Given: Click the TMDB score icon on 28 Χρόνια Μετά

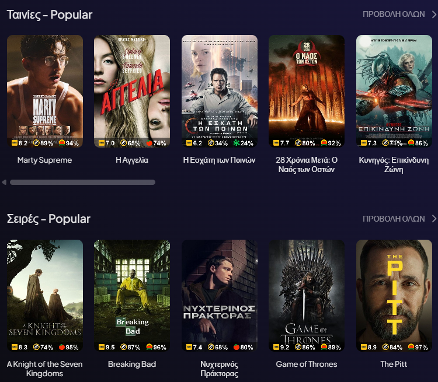Looking at the screenshot, I should pyautogui.click(x=298, y=143).
